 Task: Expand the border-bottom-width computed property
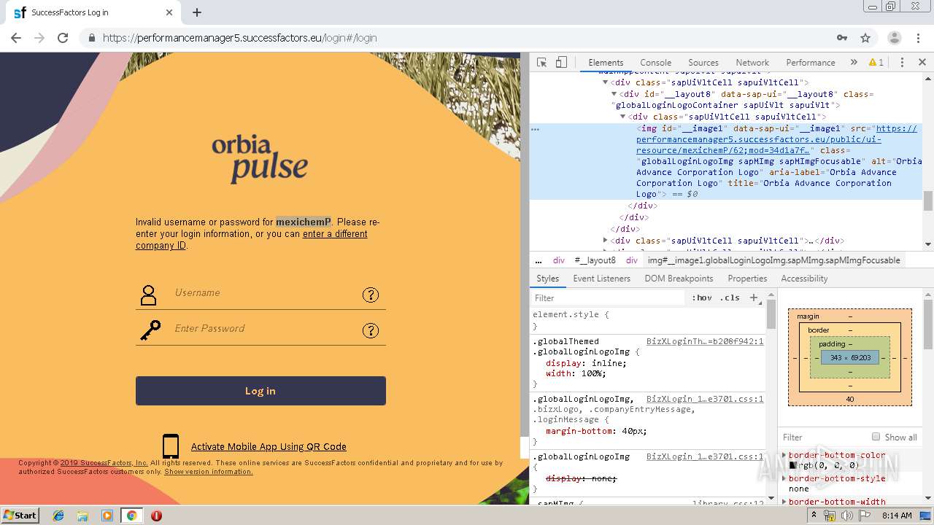[785, 502]
